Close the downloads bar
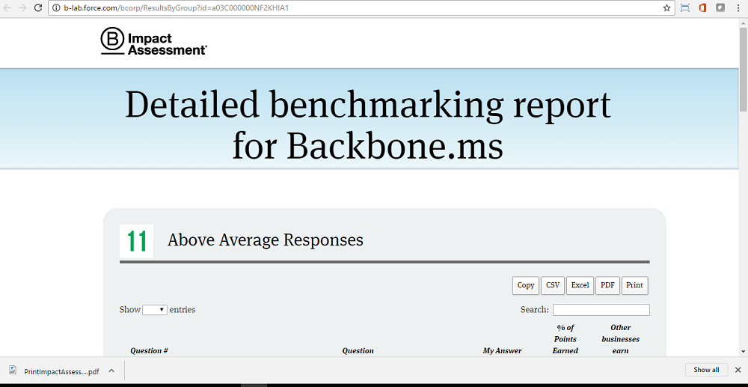 tap(737, 370)
